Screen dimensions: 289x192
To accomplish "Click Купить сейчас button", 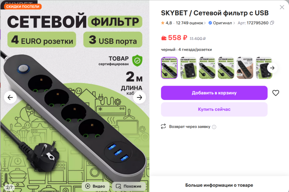I will (214, 109).
